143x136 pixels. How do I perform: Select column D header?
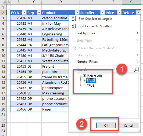click(x=60, y=2)
